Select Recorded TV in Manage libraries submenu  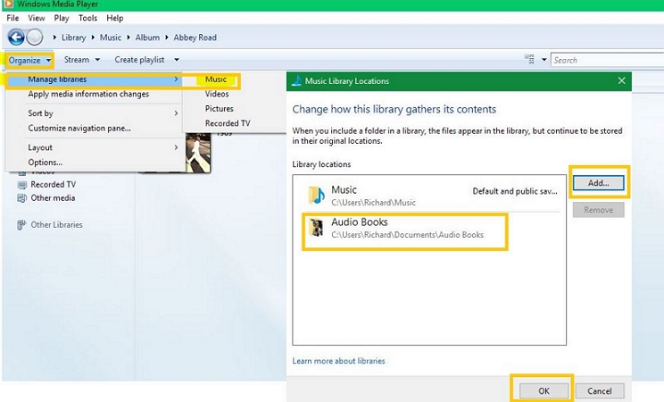pyautogui.click(x=228, y=123)
